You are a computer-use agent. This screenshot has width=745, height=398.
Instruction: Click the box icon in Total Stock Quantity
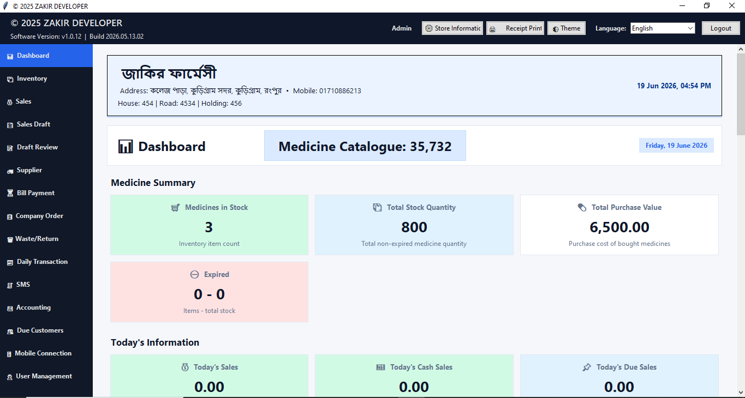[377, 208]
